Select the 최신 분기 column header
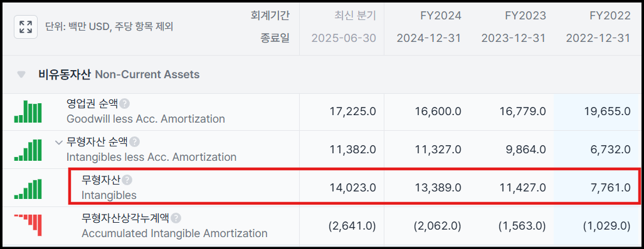Viewport: 644px width, 249px height. (356, 16)
